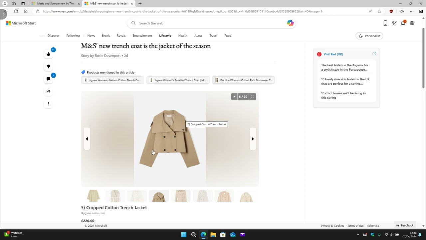Read lovely riverside hotels article
This screenshot has width=426, height=240.
click(345, 81)
